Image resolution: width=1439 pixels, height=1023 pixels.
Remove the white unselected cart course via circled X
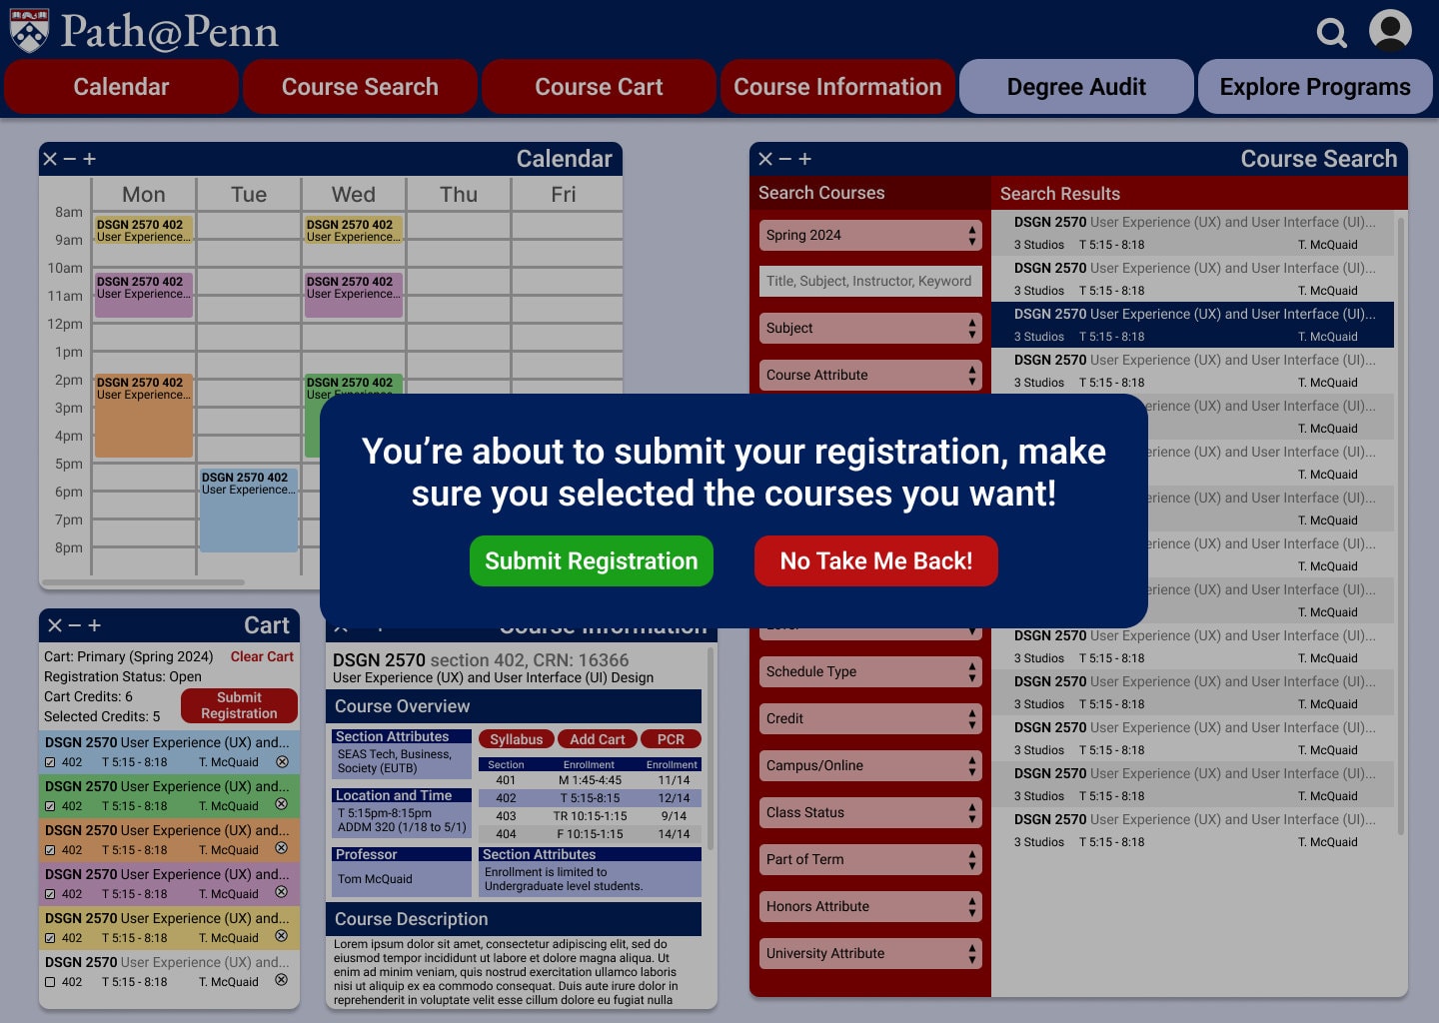(x=282, y=980)
